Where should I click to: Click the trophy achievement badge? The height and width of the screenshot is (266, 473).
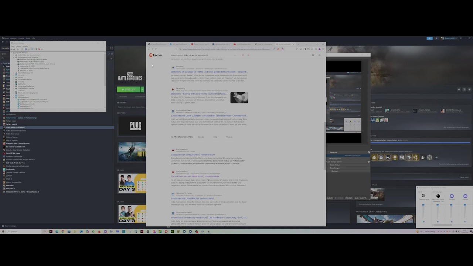coord(395,157)
